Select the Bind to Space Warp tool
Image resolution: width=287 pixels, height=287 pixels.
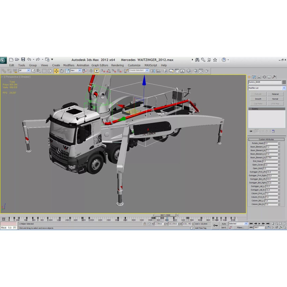tap(15, 71)
